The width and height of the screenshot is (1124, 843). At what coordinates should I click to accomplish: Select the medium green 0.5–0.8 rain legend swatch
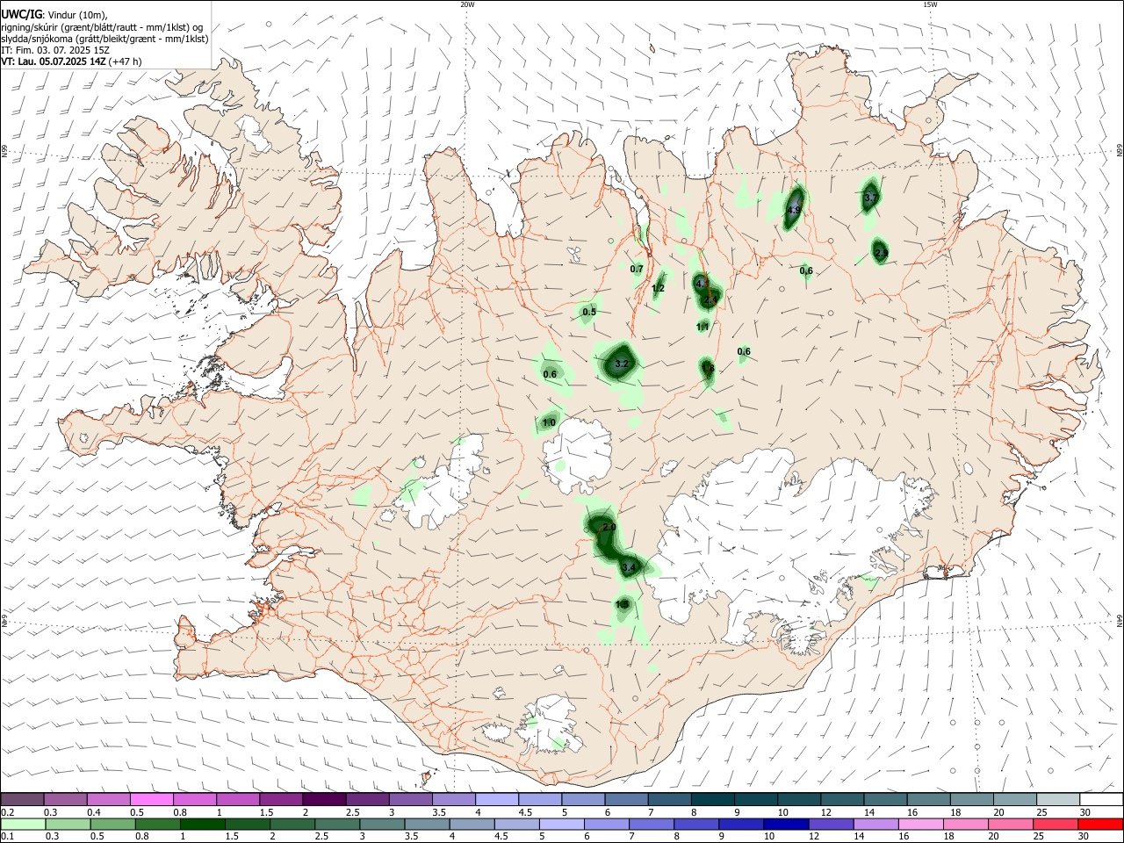[113, 825]
